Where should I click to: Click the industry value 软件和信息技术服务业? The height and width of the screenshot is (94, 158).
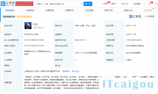tap(135, 46)
